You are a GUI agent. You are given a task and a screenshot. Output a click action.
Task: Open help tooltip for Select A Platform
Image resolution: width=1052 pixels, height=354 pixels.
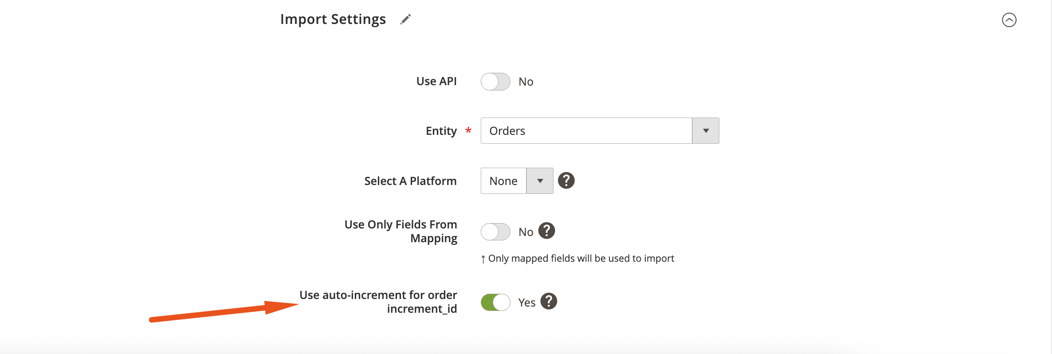(x=566, y=181)
